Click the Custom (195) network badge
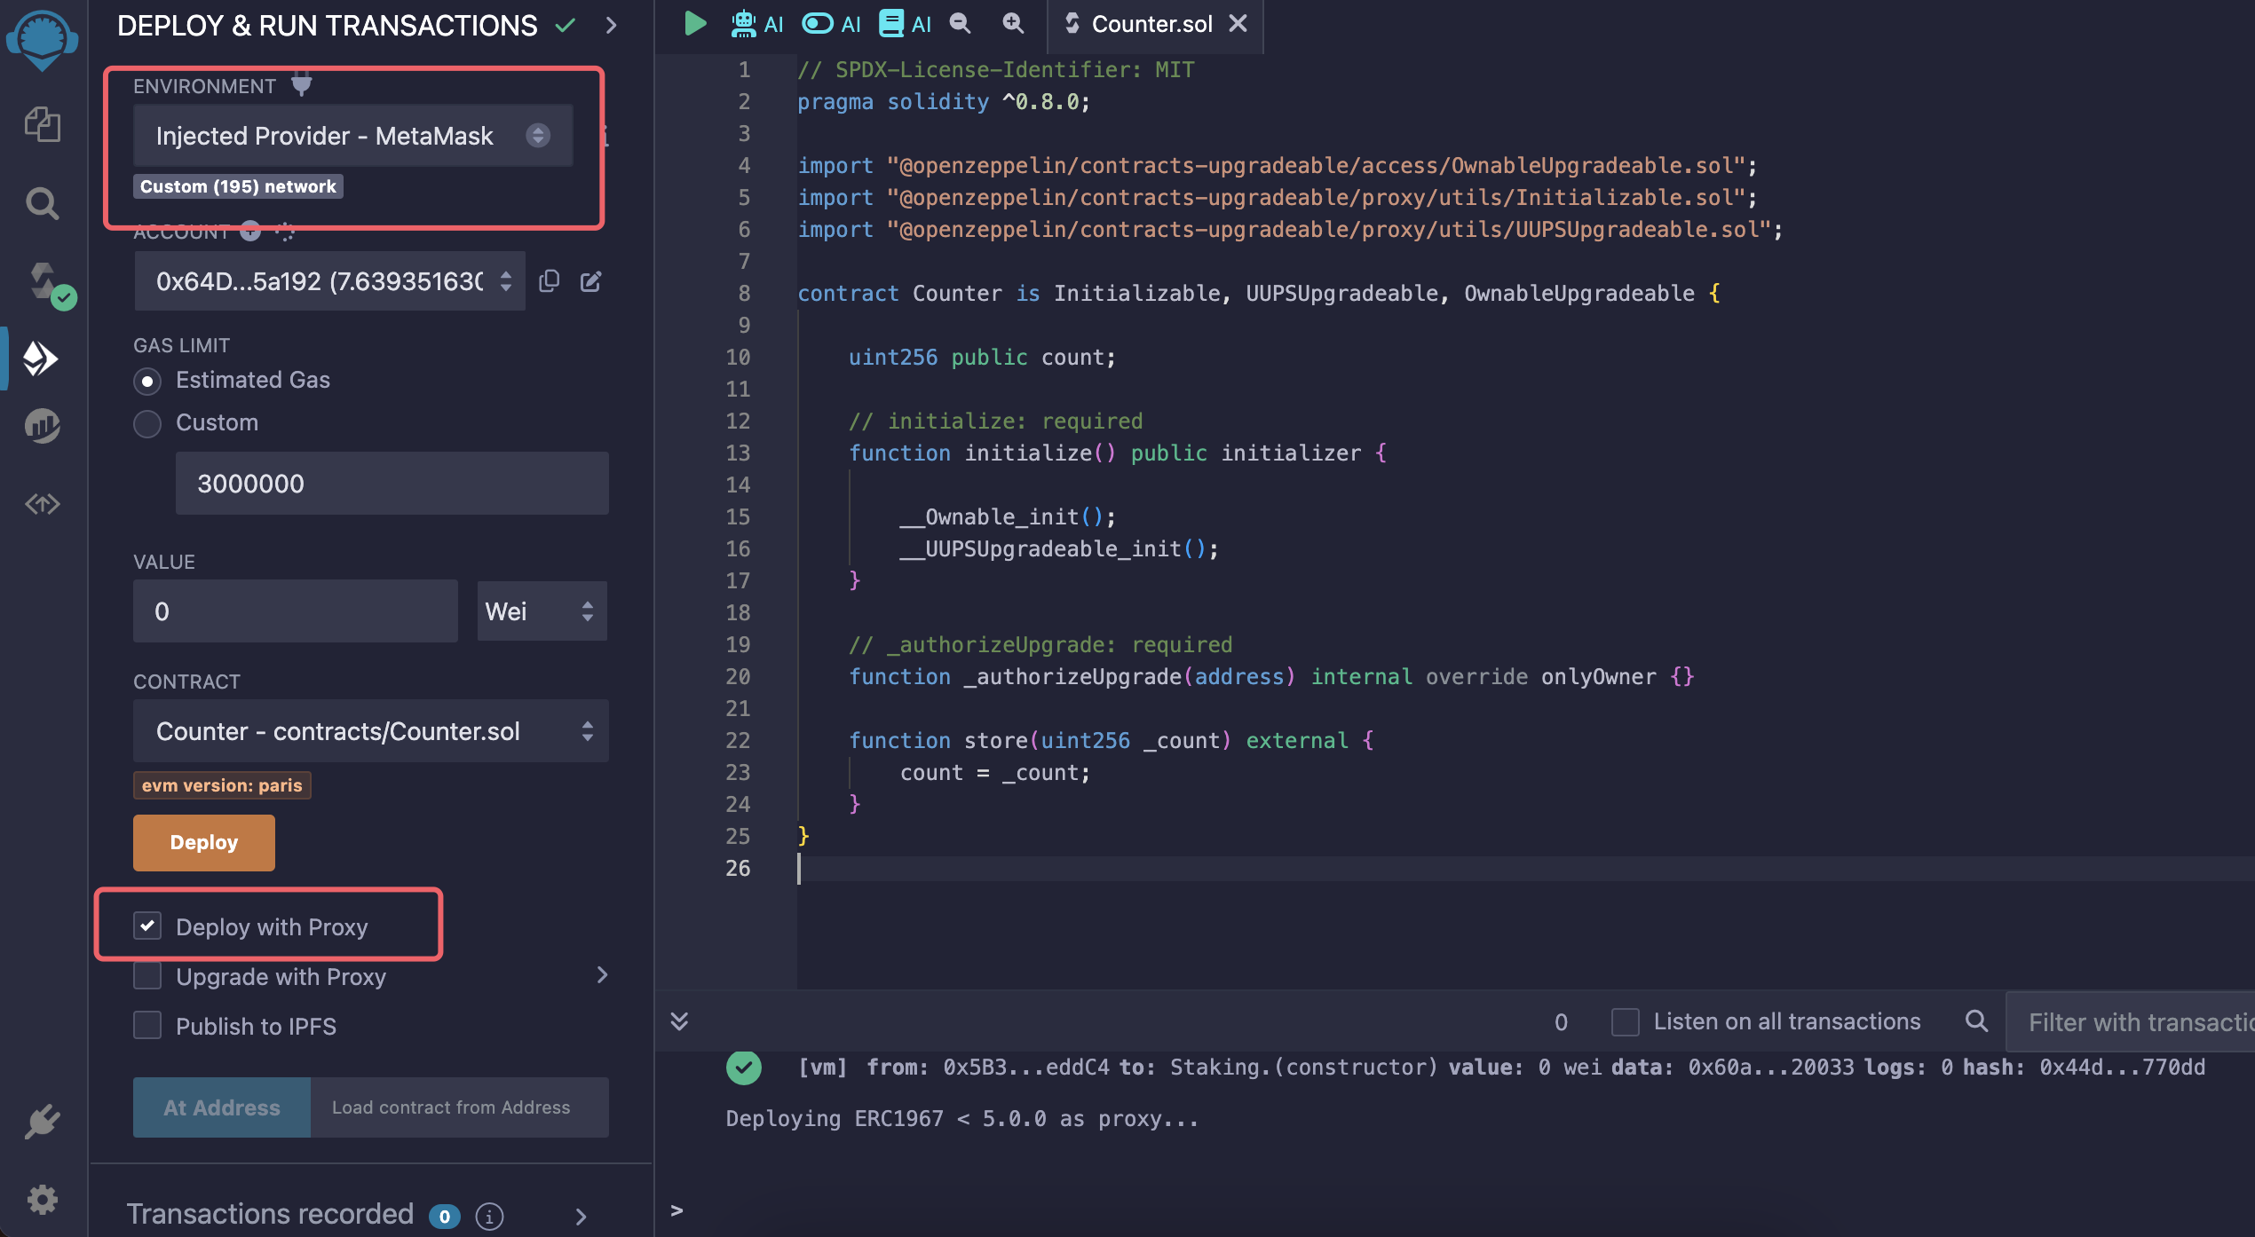2255x1237 pixels. tap(238, 186)
